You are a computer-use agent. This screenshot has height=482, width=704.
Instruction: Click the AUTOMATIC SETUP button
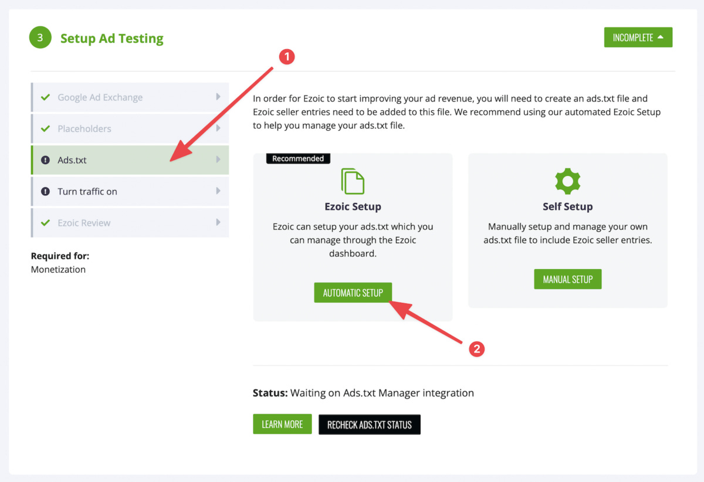coord(353,293)
